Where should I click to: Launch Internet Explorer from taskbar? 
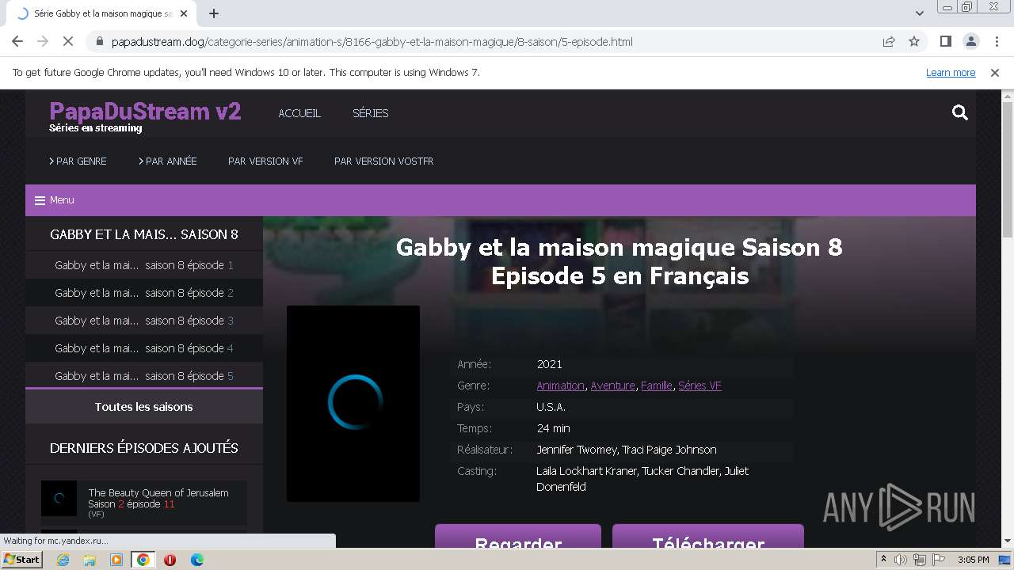click(x=63, y=560)
